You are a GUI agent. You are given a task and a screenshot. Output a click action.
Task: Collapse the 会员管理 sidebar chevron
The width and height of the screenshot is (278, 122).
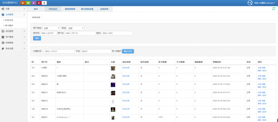(24, 15)
